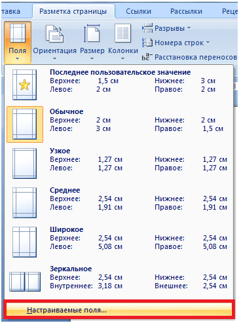Click the Колонки label
Image resolution: width=239 pixels, height=323 pixels.
click(x=123, y=50)
